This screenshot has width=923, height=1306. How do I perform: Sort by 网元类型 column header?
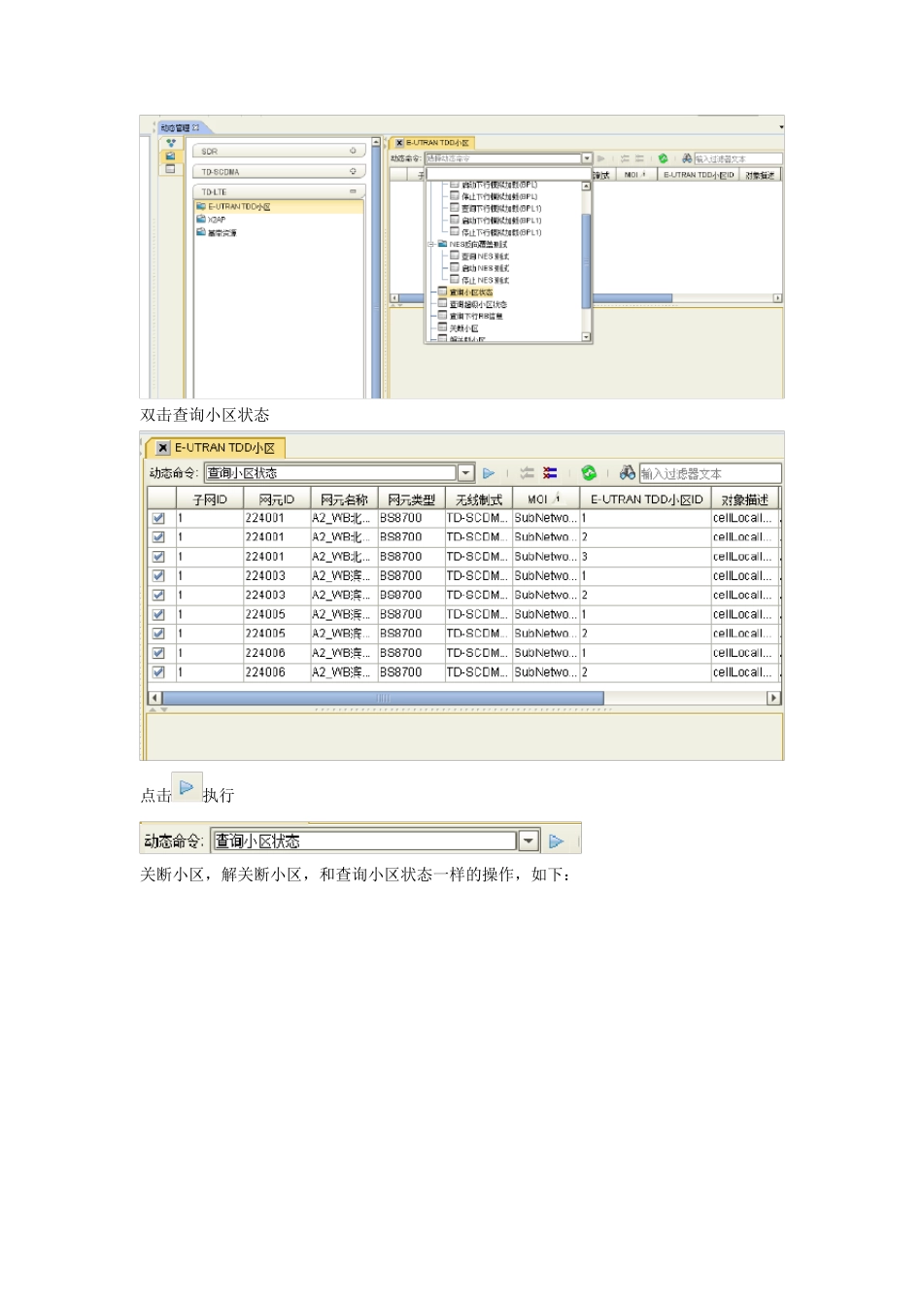pos(411,499)
